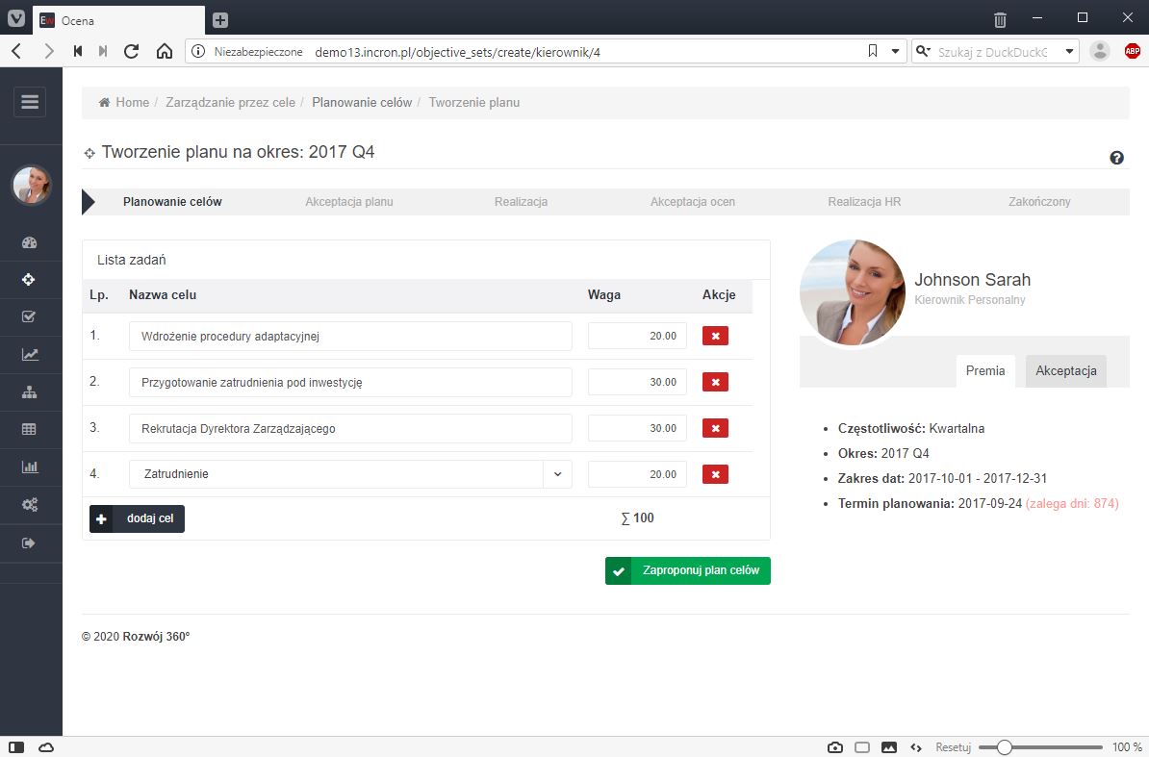
Task: Click the dashboard gauge icon in sidebar
Action: tap(29, 242)
